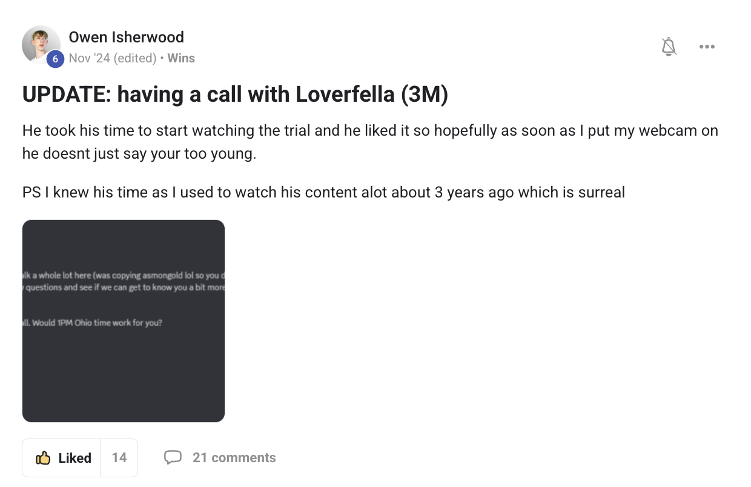Click the PS paragraph about his content
Viewport: 751px width, 487px height.
point(323,193)
